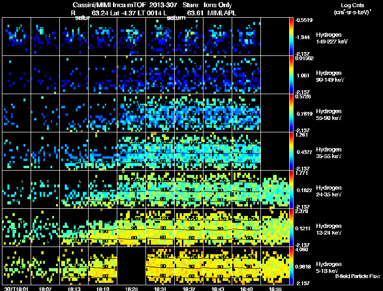Select the Hydrogen 13-24 keV row label
Screen dimensions: 383x291
tap(329, 229)
